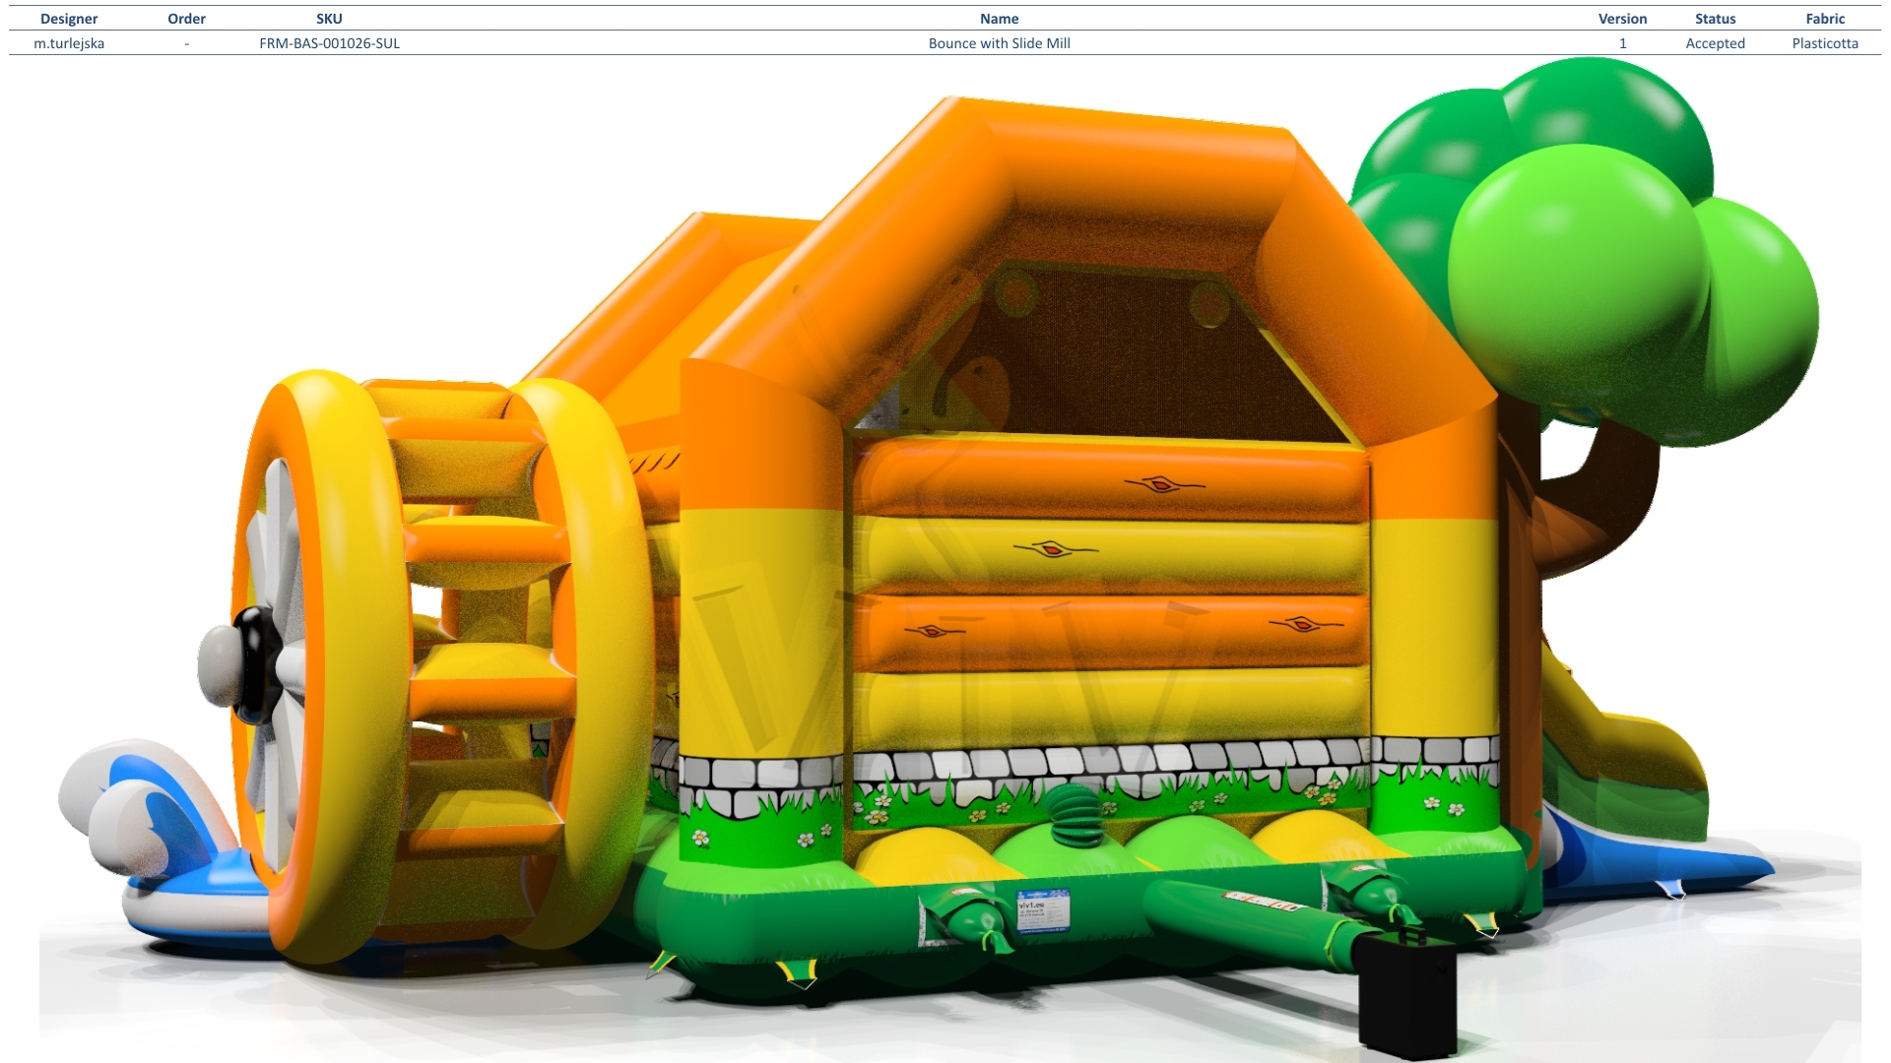Click the Status column header
Viewport: 1891px width, 1063px height.
tap(1715, 19)
